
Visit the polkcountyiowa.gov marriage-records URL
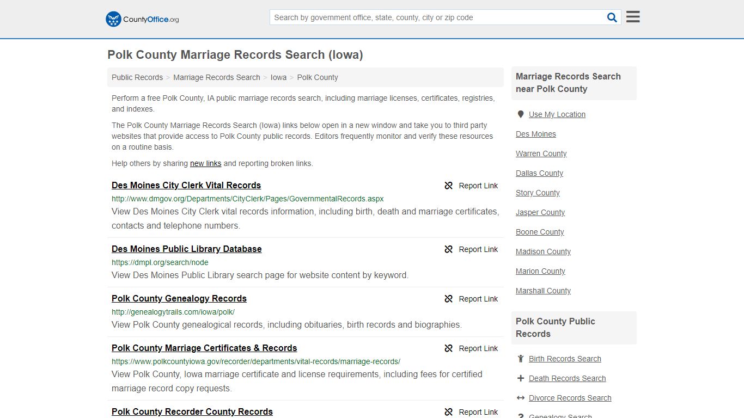256,361
